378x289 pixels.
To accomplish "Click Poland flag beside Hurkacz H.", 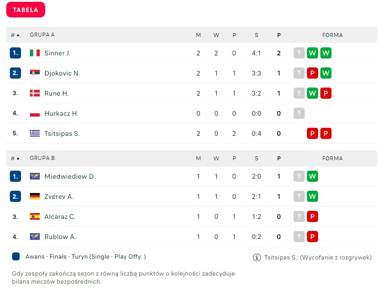I will coord(35,113).
